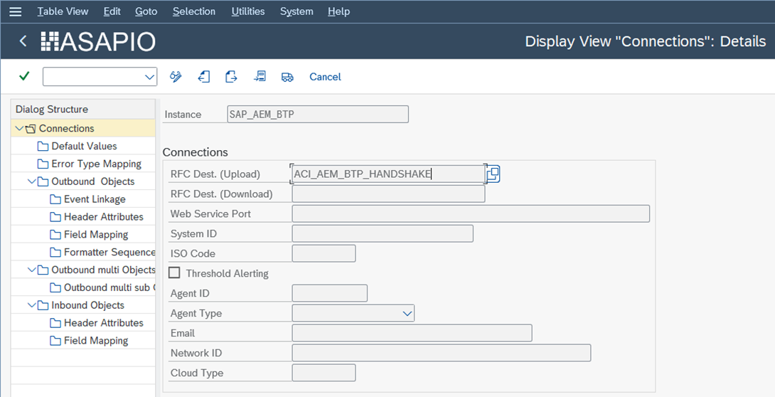Click the Network ID field

point(442,353)
